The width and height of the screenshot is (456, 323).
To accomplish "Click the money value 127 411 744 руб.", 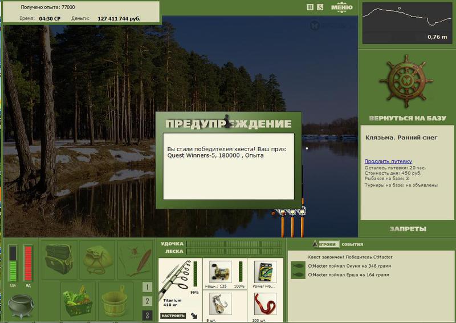I will 119,19.
